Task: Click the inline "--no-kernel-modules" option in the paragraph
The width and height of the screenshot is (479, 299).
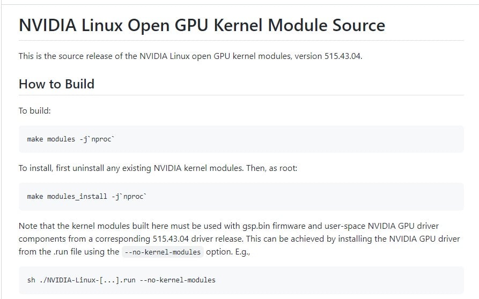Action: coord(163,252)
